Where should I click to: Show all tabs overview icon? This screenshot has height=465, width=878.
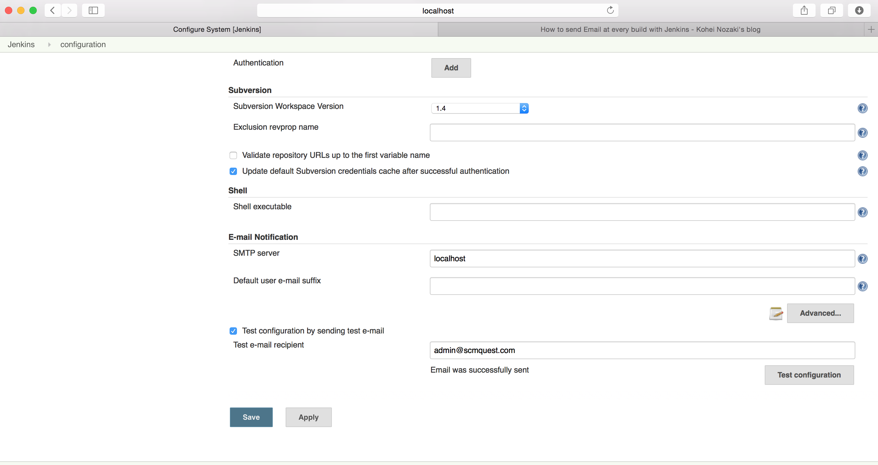point(832,10)
